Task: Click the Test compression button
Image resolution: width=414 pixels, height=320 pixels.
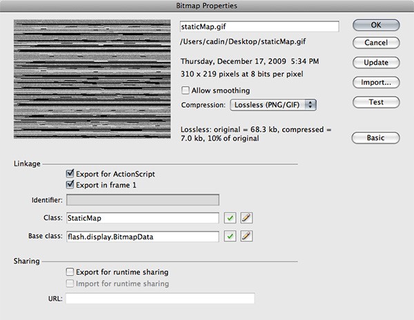Action: [375, 101]
